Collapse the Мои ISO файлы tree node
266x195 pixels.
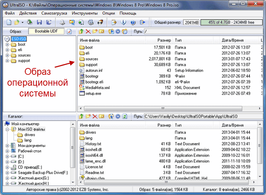click(7, 129)
